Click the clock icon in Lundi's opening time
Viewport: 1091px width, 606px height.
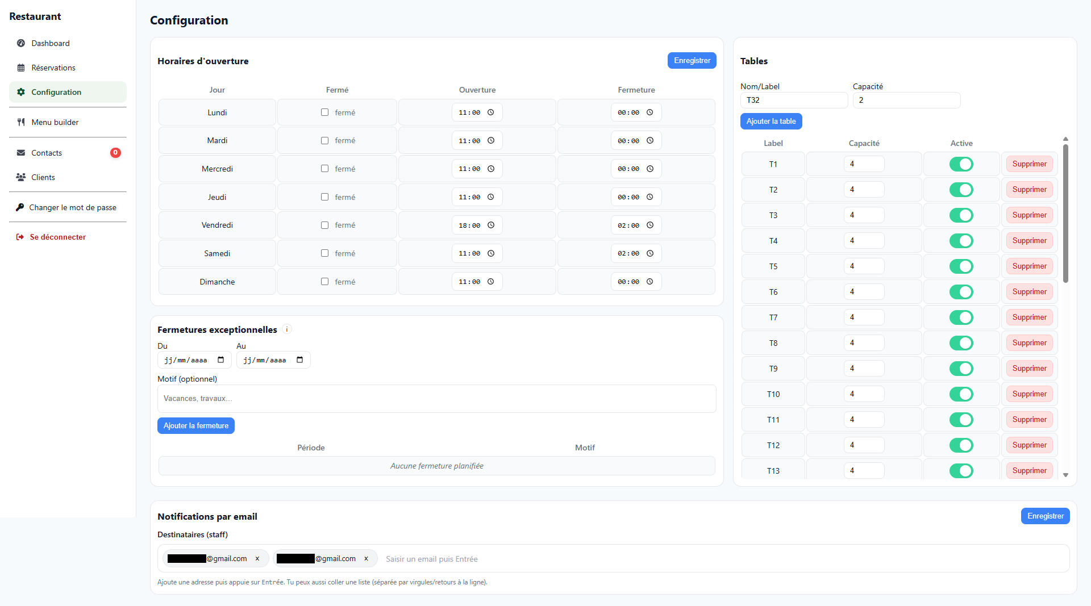[x=490, y=112]
